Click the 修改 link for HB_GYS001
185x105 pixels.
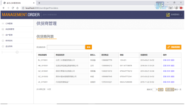pos(169,66)
